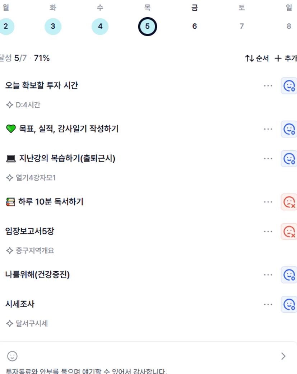
Task: Toggle completion face for 목표, 실적, 감사일기 작성하기
Action: (289, 129)
